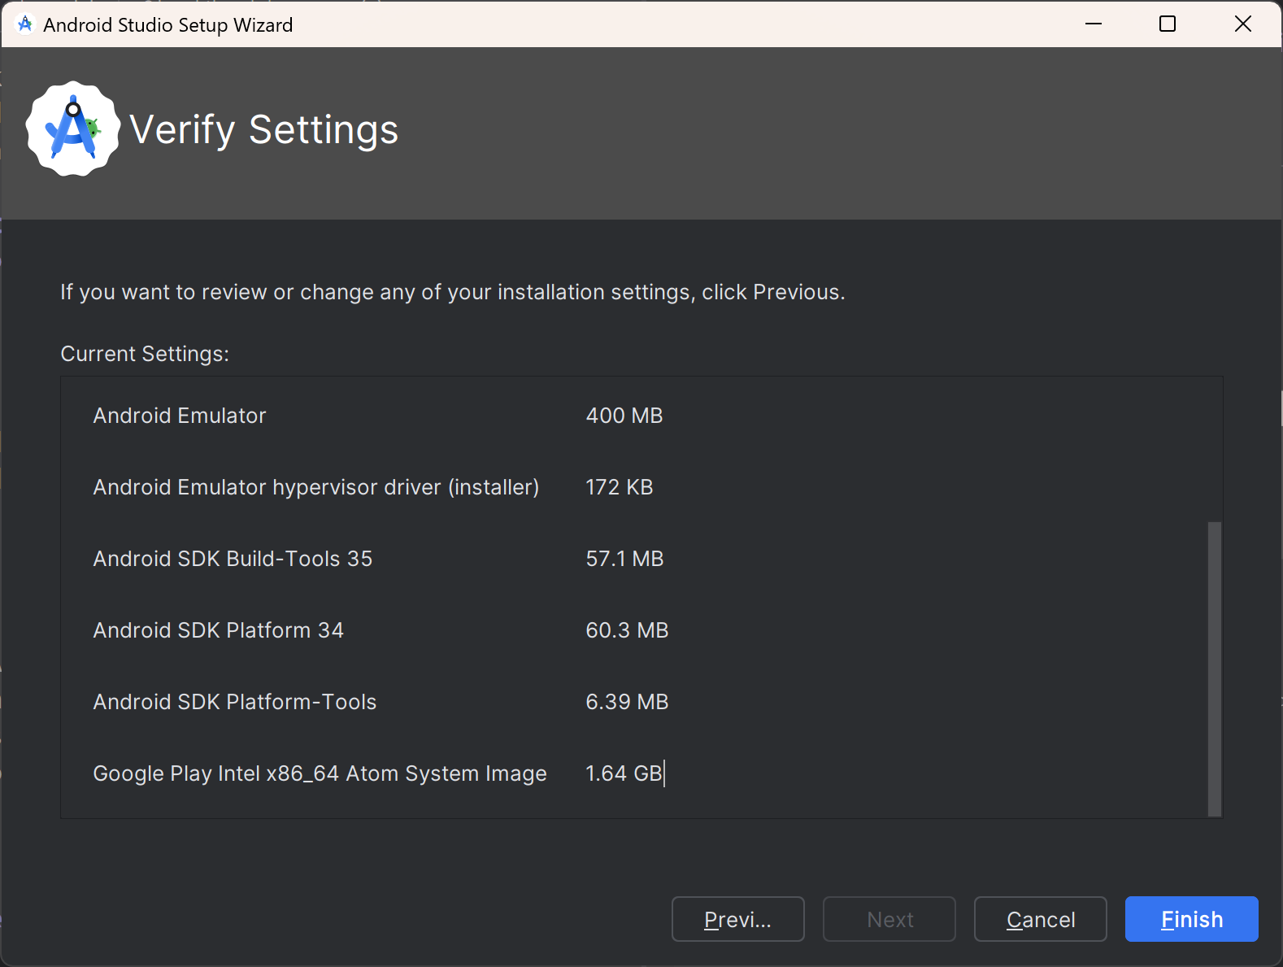Click the Android Studio logo in header
The width and height of the screenshot is (1283, 967).
[73, 129]
